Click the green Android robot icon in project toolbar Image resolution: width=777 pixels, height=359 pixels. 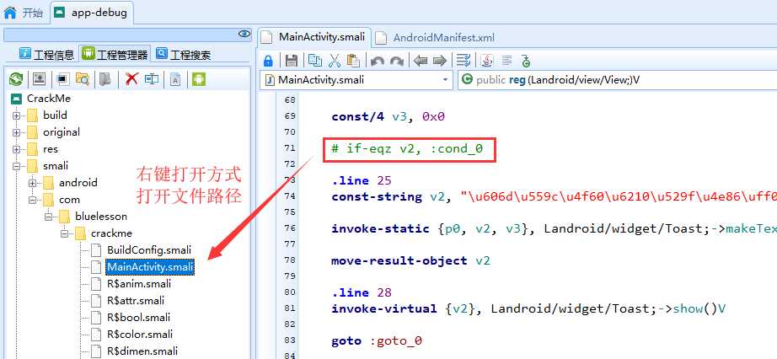click(199, 79)
